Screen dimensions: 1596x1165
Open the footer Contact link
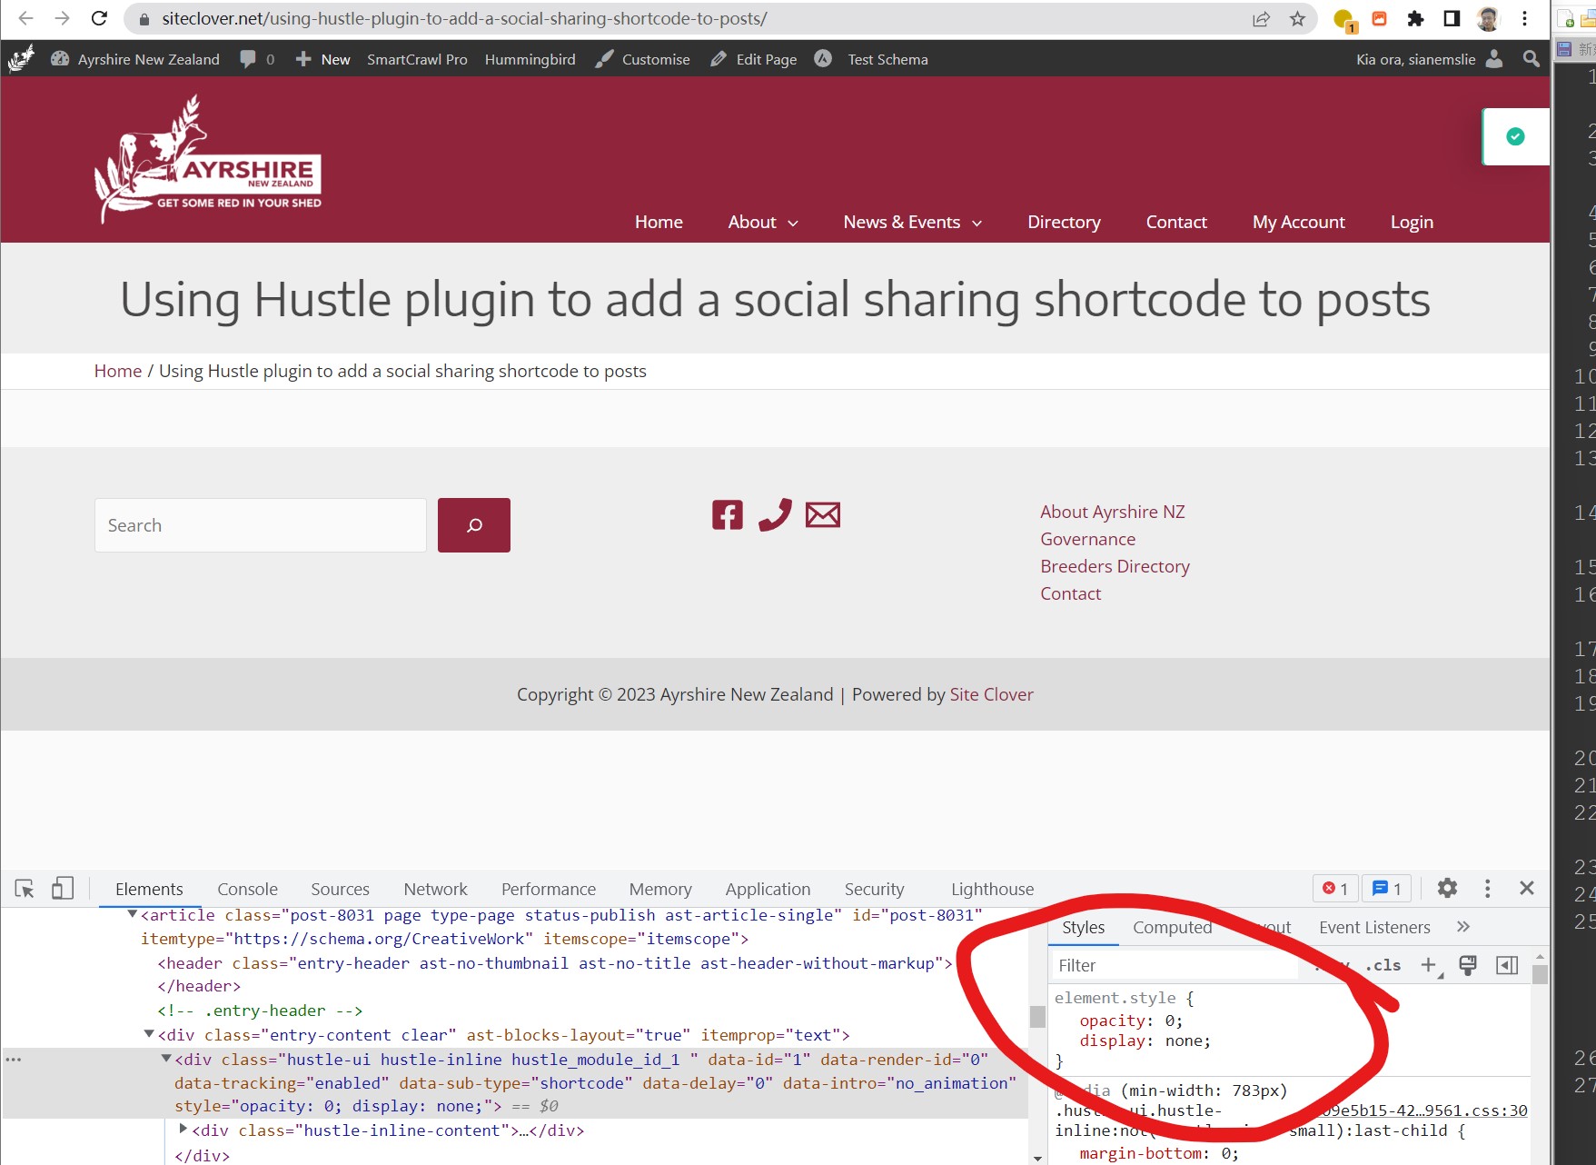[1071, 593]
